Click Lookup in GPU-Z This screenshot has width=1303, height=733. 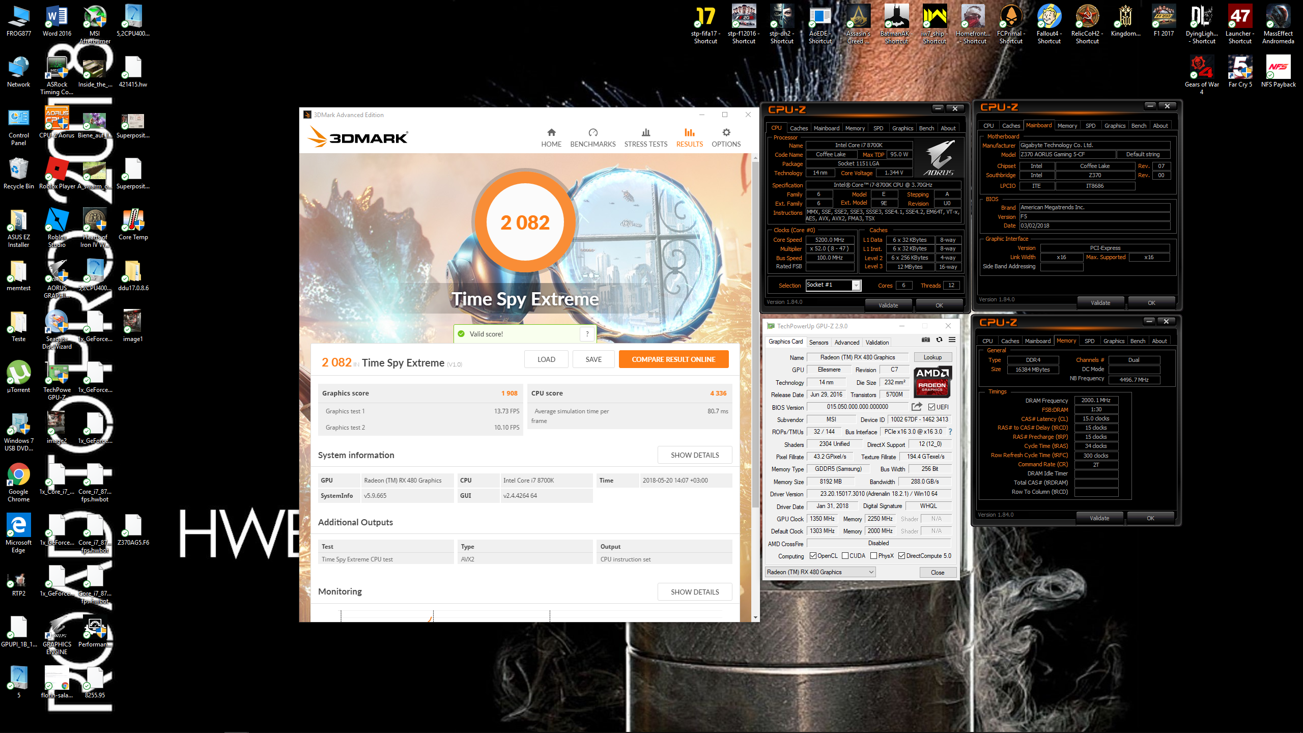point(932,357)
